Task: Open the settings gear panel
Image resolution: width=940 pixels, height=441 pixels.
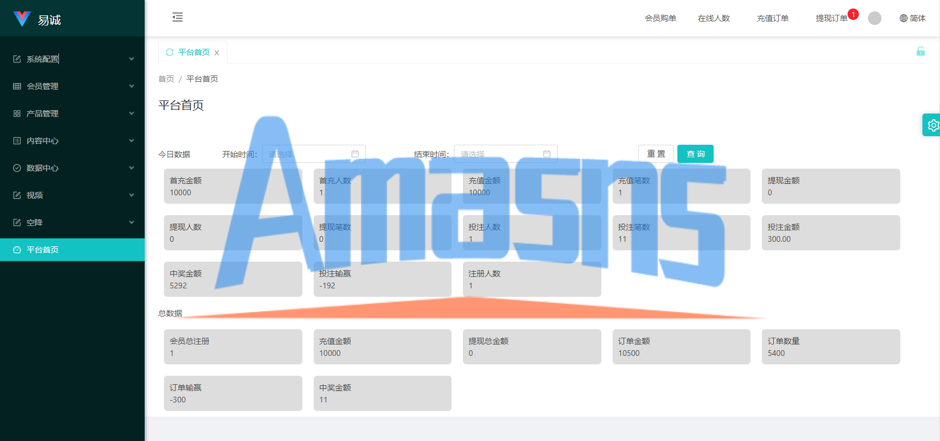Action: coord(932,125)
